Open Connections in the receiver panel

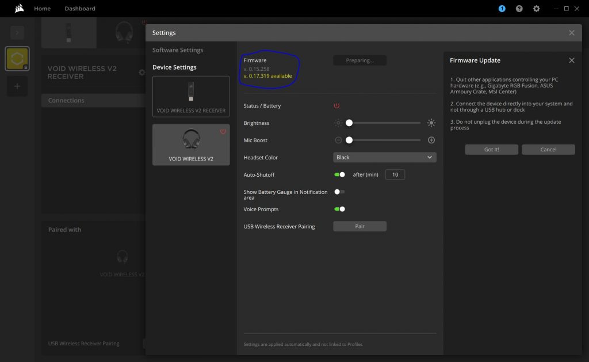pos(94,100)
